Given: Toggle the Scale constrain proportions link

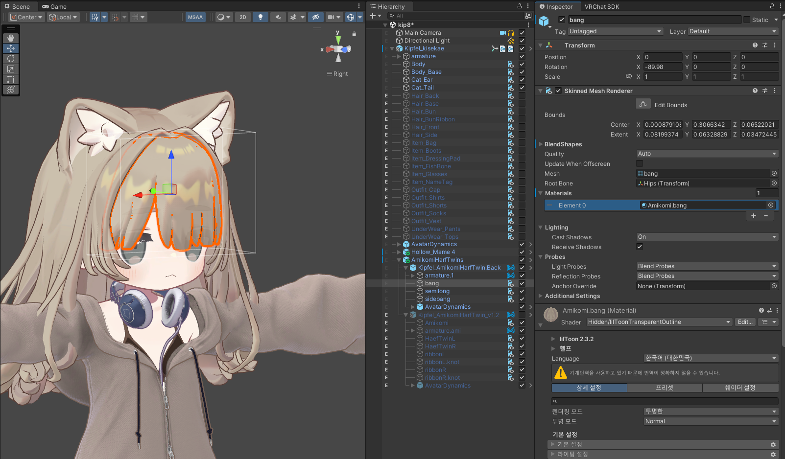Looking at the screenshot, I should 629,76.
